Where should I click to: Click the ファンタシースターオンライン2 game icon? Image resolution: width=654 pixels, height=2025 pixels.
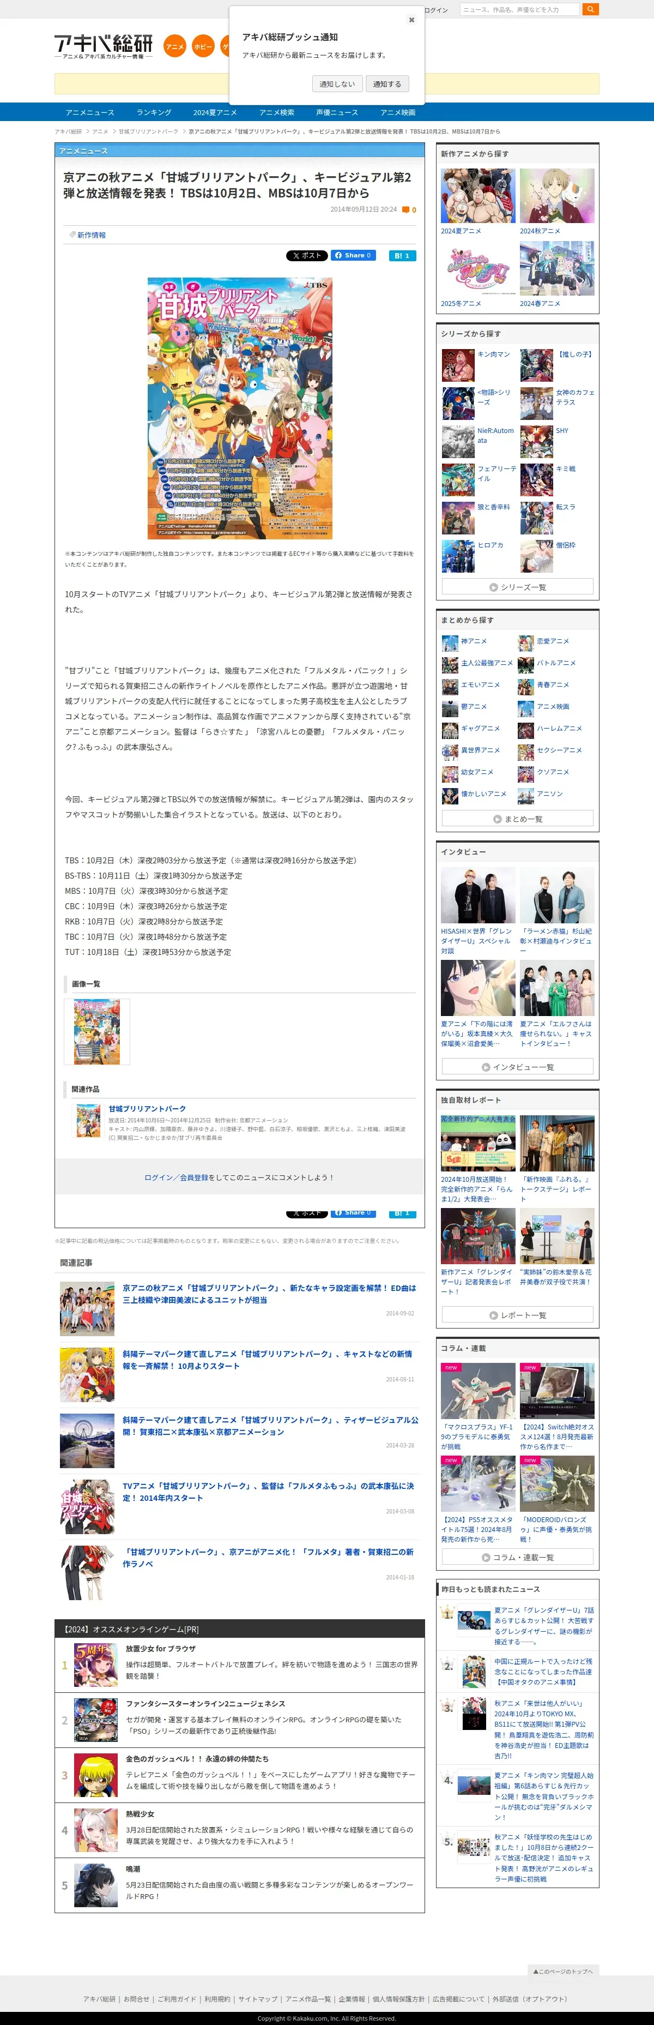pyautogui.click(x=96, y=1720)
